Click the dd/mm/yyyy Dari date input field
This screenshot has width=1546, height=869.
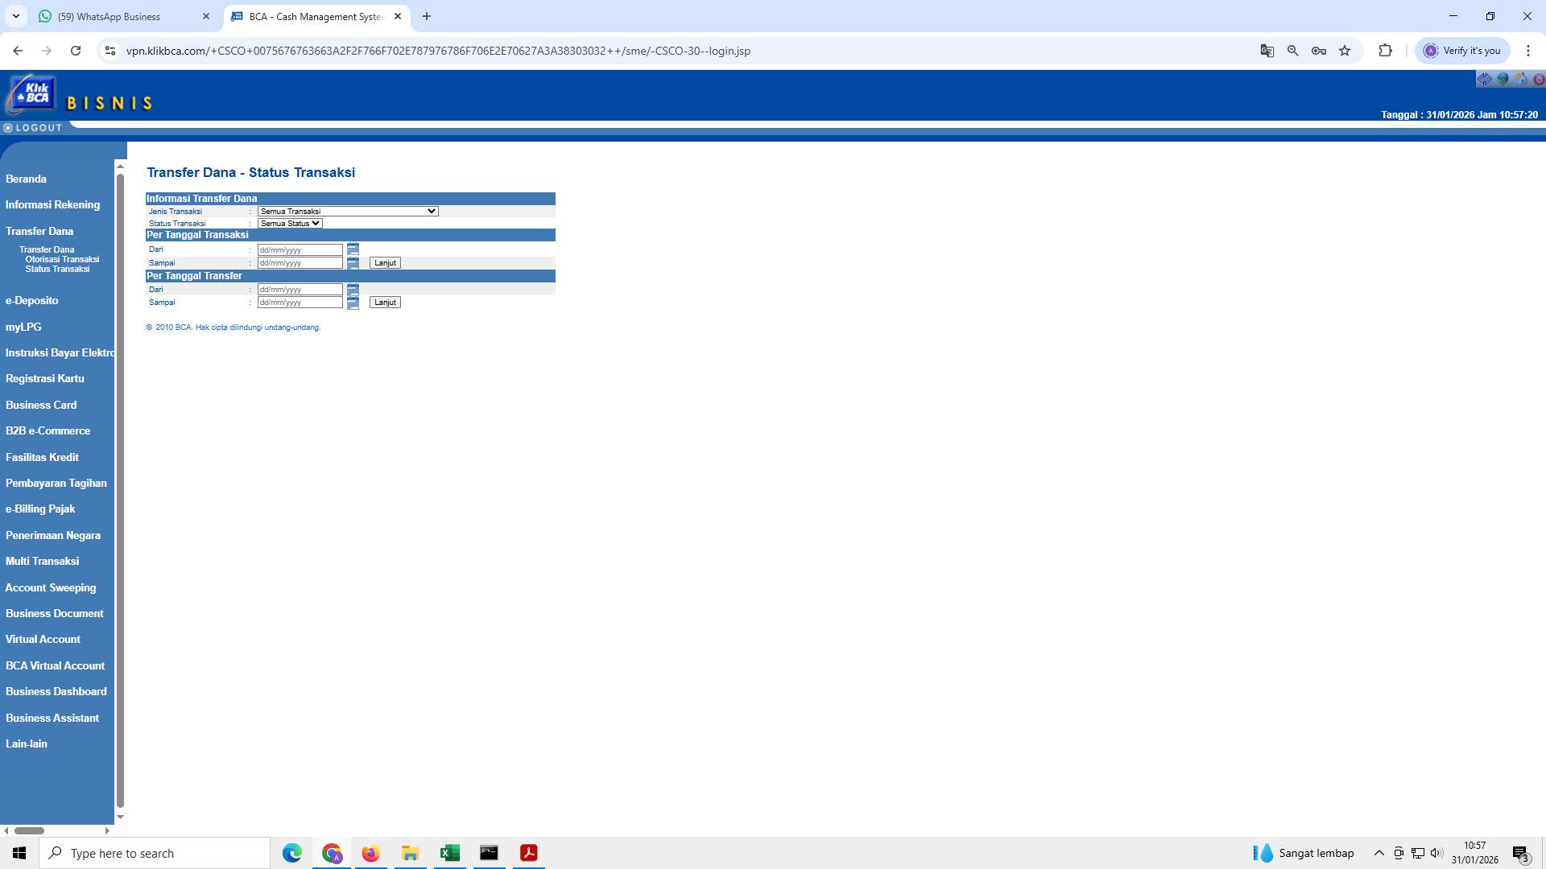tap(300, 249)
